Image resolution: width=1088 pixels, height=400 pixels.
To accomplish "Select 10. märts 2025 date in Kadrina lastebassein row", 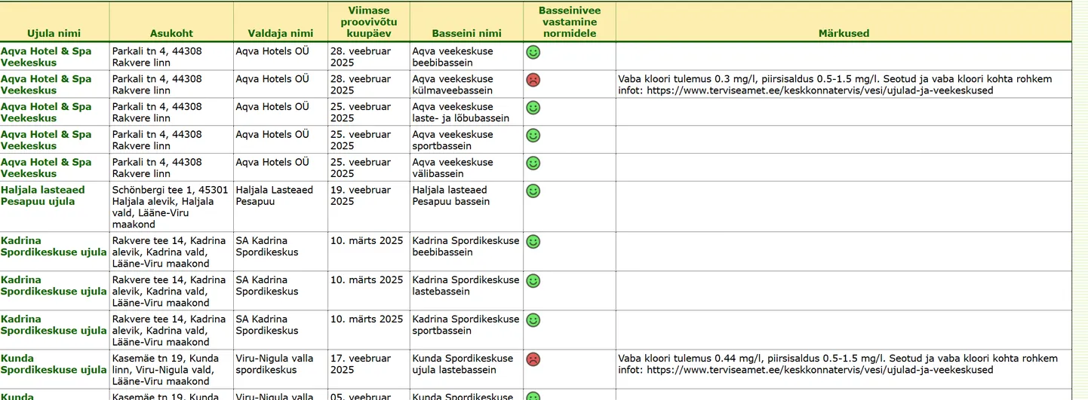I will pos(368,292).
